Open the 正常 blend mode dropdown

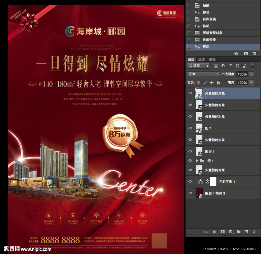tap(204, 74)
